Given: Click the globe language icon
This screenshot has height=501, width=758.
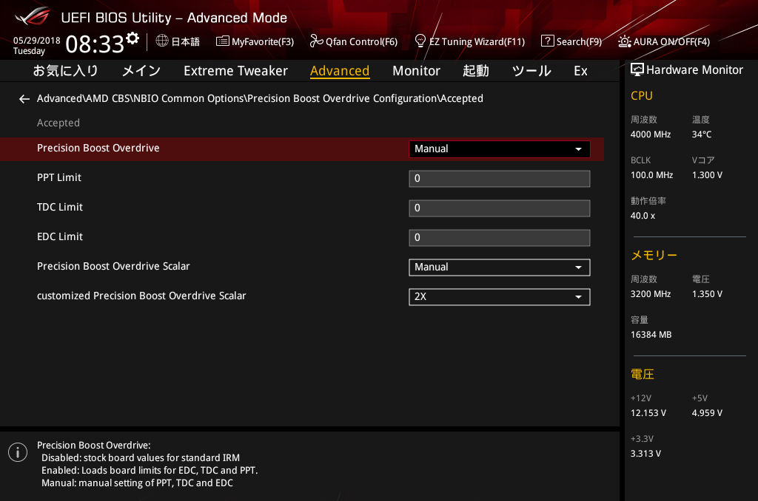Looking at the screenshot, I should (x=162, y=41).
